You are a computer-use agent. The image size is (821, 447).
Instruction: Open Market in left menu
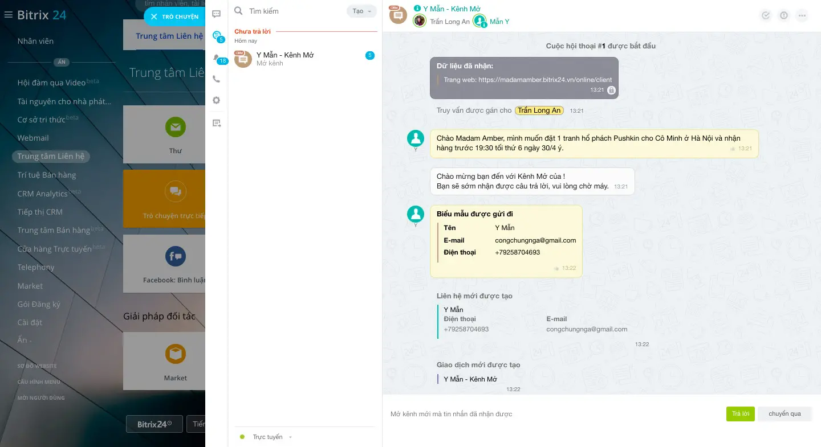click(x=30, y=286)
